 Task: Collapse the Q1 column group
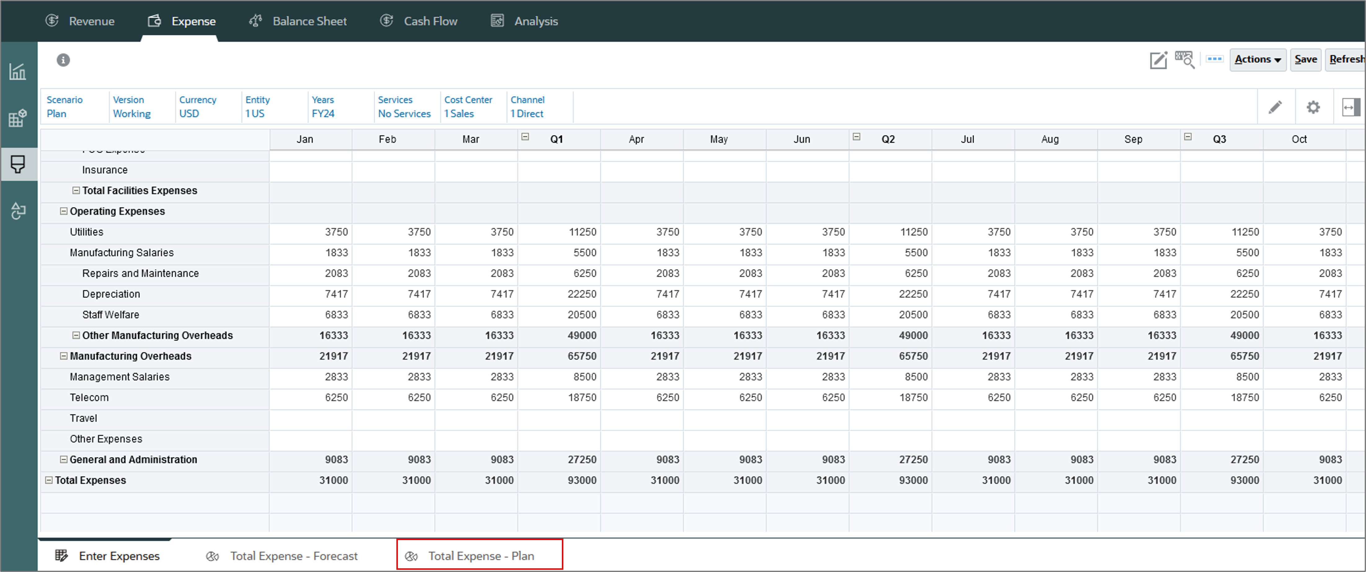[525, 137]
